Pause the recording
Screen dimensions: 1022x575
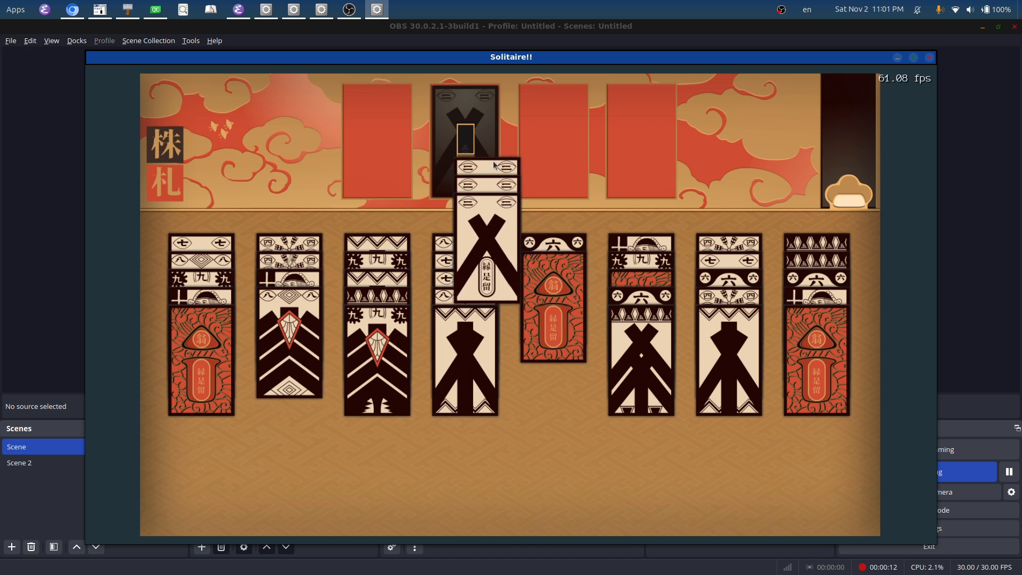point(1009,472)
